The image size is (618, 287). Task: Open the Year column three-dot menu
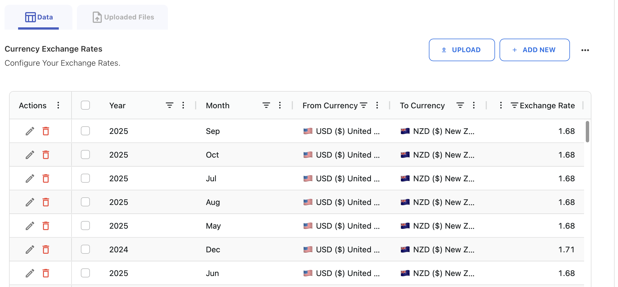(183, 105)
